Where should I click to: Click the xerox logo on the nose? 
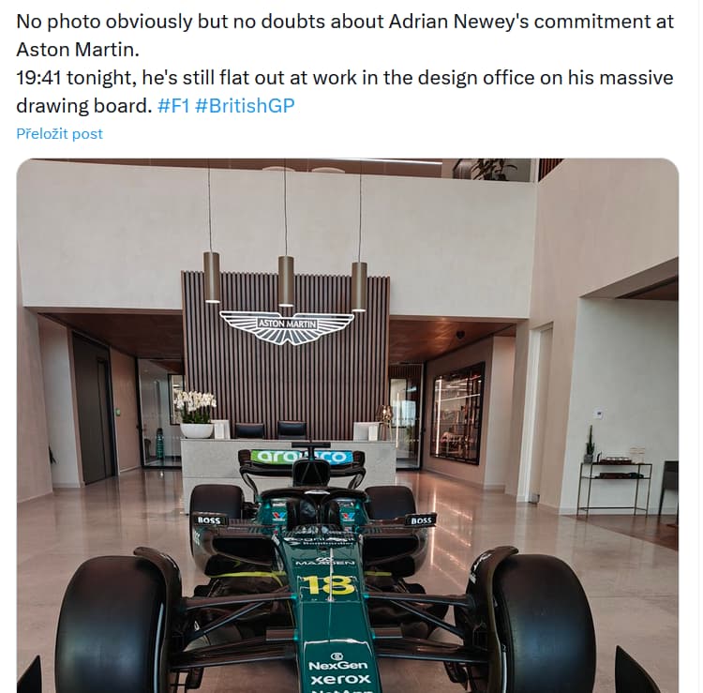pyautogui.click(x=341, y=679)
